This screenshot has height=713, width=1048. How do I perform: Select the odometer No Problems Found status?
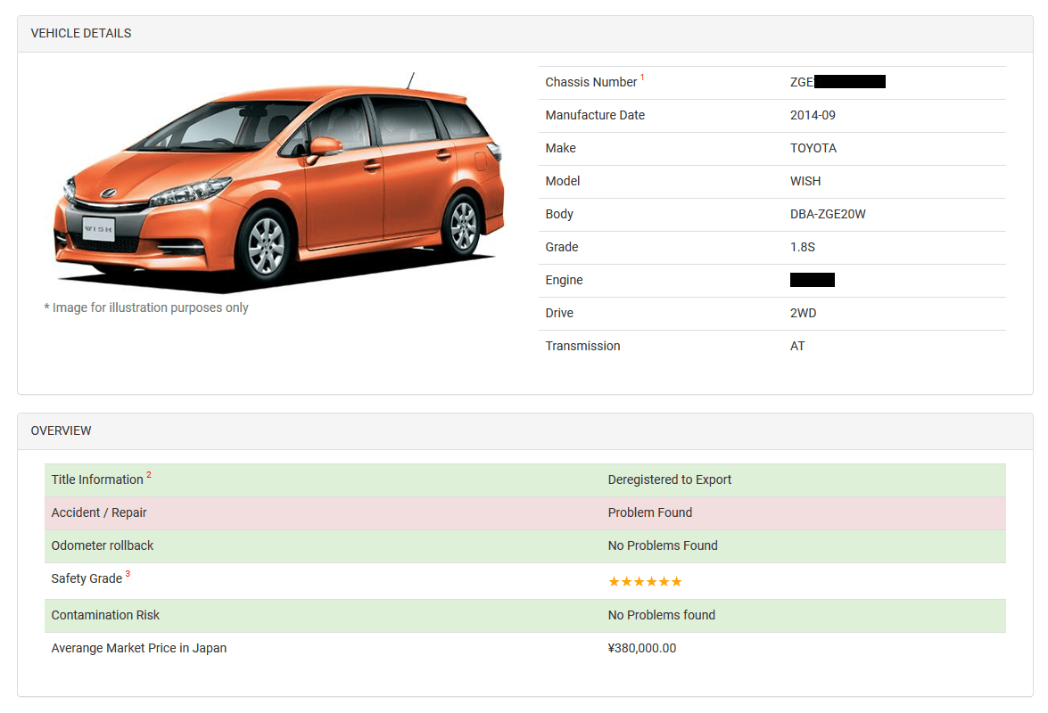(x=663, y=545)
